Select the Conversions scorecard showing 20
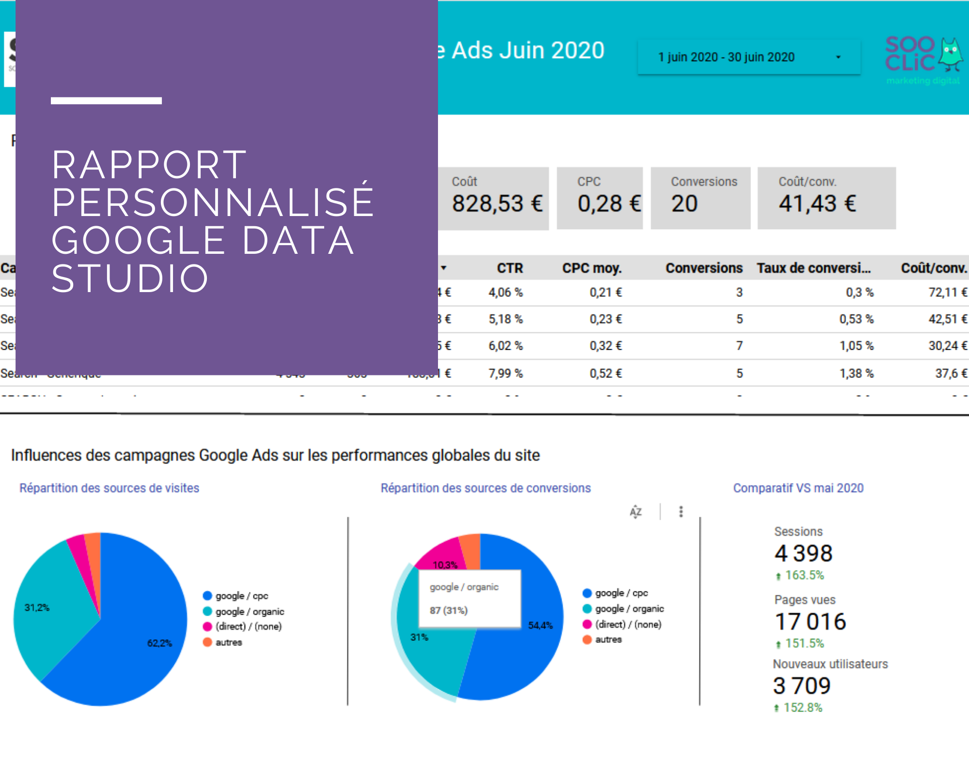The width and height of the screenshot is (969, 775). pyautogui.click(x=701, y=198)
